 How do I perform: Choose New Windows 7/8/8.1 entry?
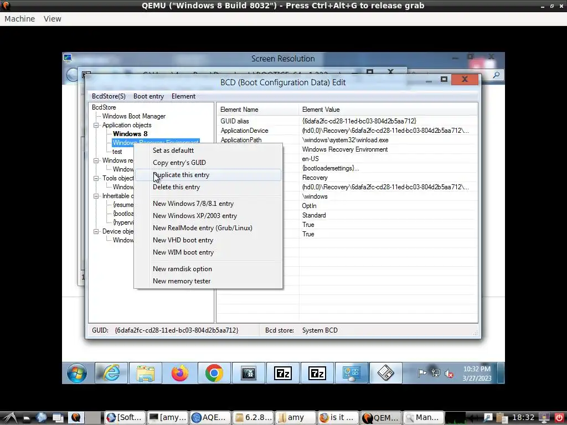[x=208, y=204]
